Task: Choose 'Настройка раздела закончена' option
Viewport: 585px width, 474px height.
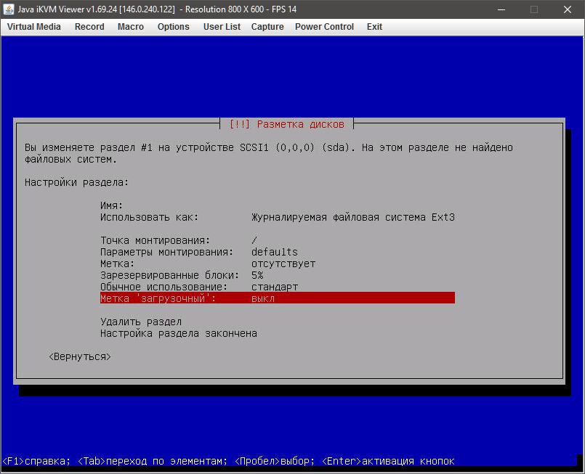Action: 179,333
